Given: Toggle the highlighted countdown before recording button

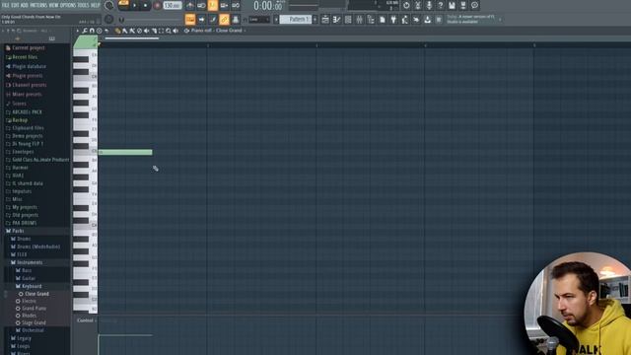Looking at the screenshot, I should [x=213, y=5].
